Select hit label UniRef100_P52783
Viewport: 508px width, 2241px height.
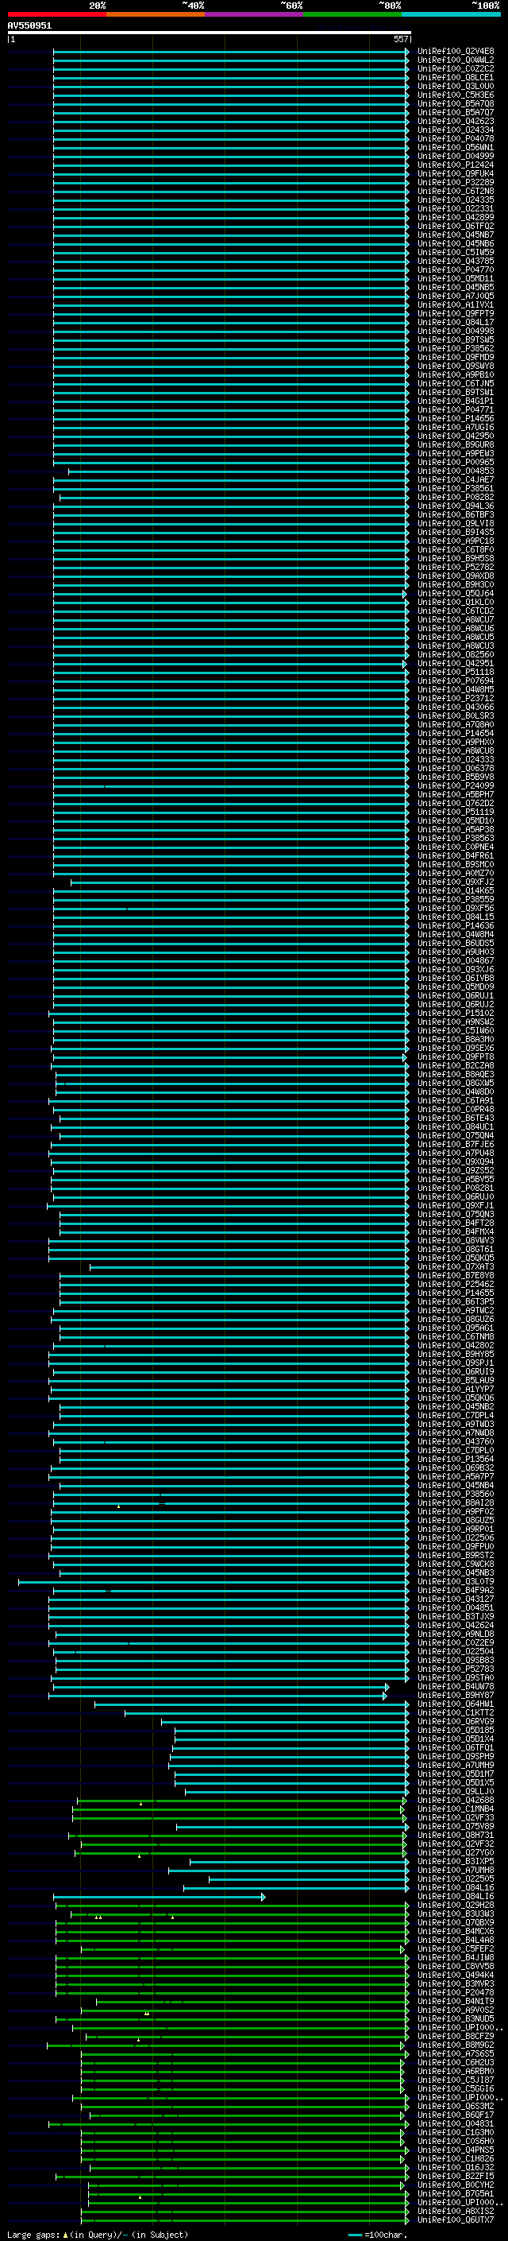(455, 1669)
